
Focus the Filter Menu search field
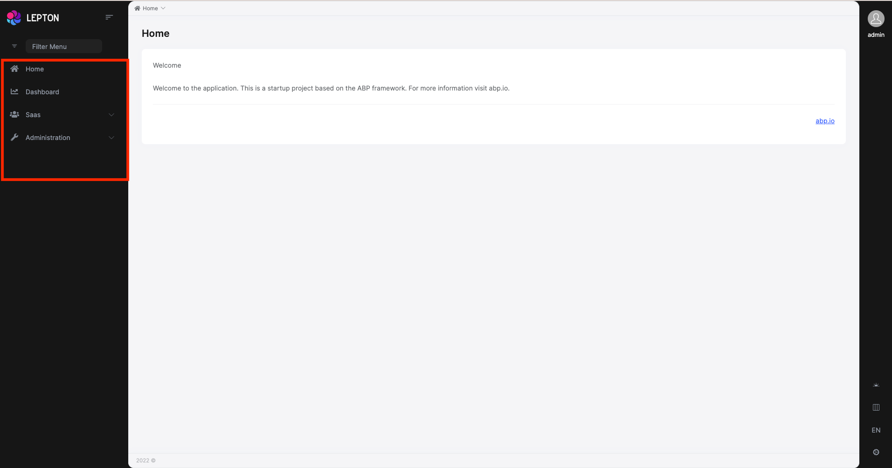64,46
